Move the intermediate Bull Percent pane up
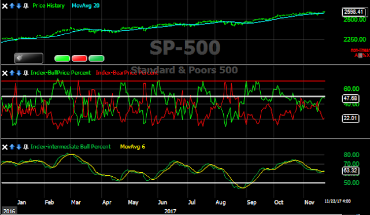The width and height of the screenshot is (370, 215). tap(12, 147)
